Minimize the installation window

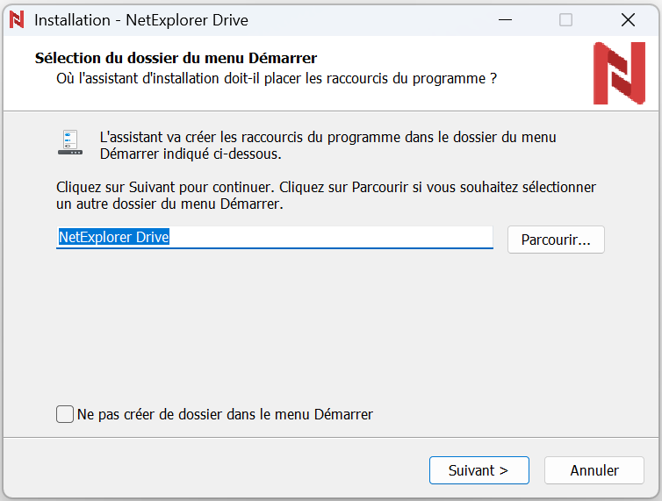[504, 19]
